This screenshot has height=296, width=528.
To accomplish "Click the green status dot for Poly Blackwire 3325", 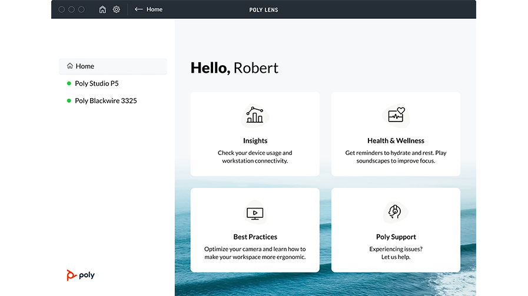I will [69, 100].
